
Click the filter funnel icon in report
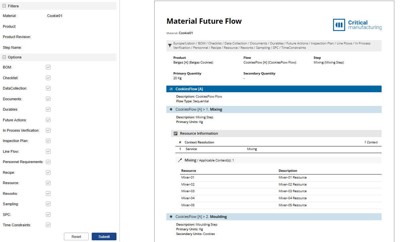(x=170, y=46)
